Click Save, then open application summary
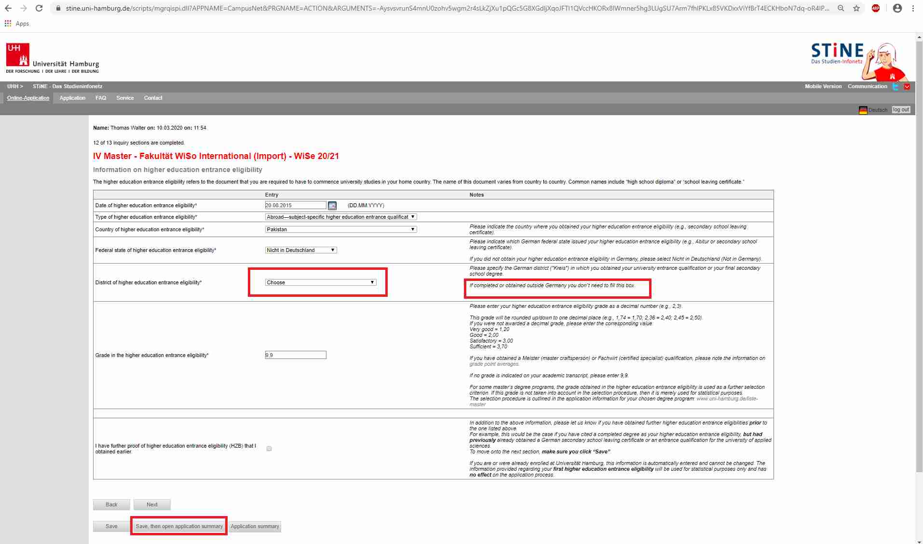Image resolution: width=923 pixels, height=544 pixels. 179,526
